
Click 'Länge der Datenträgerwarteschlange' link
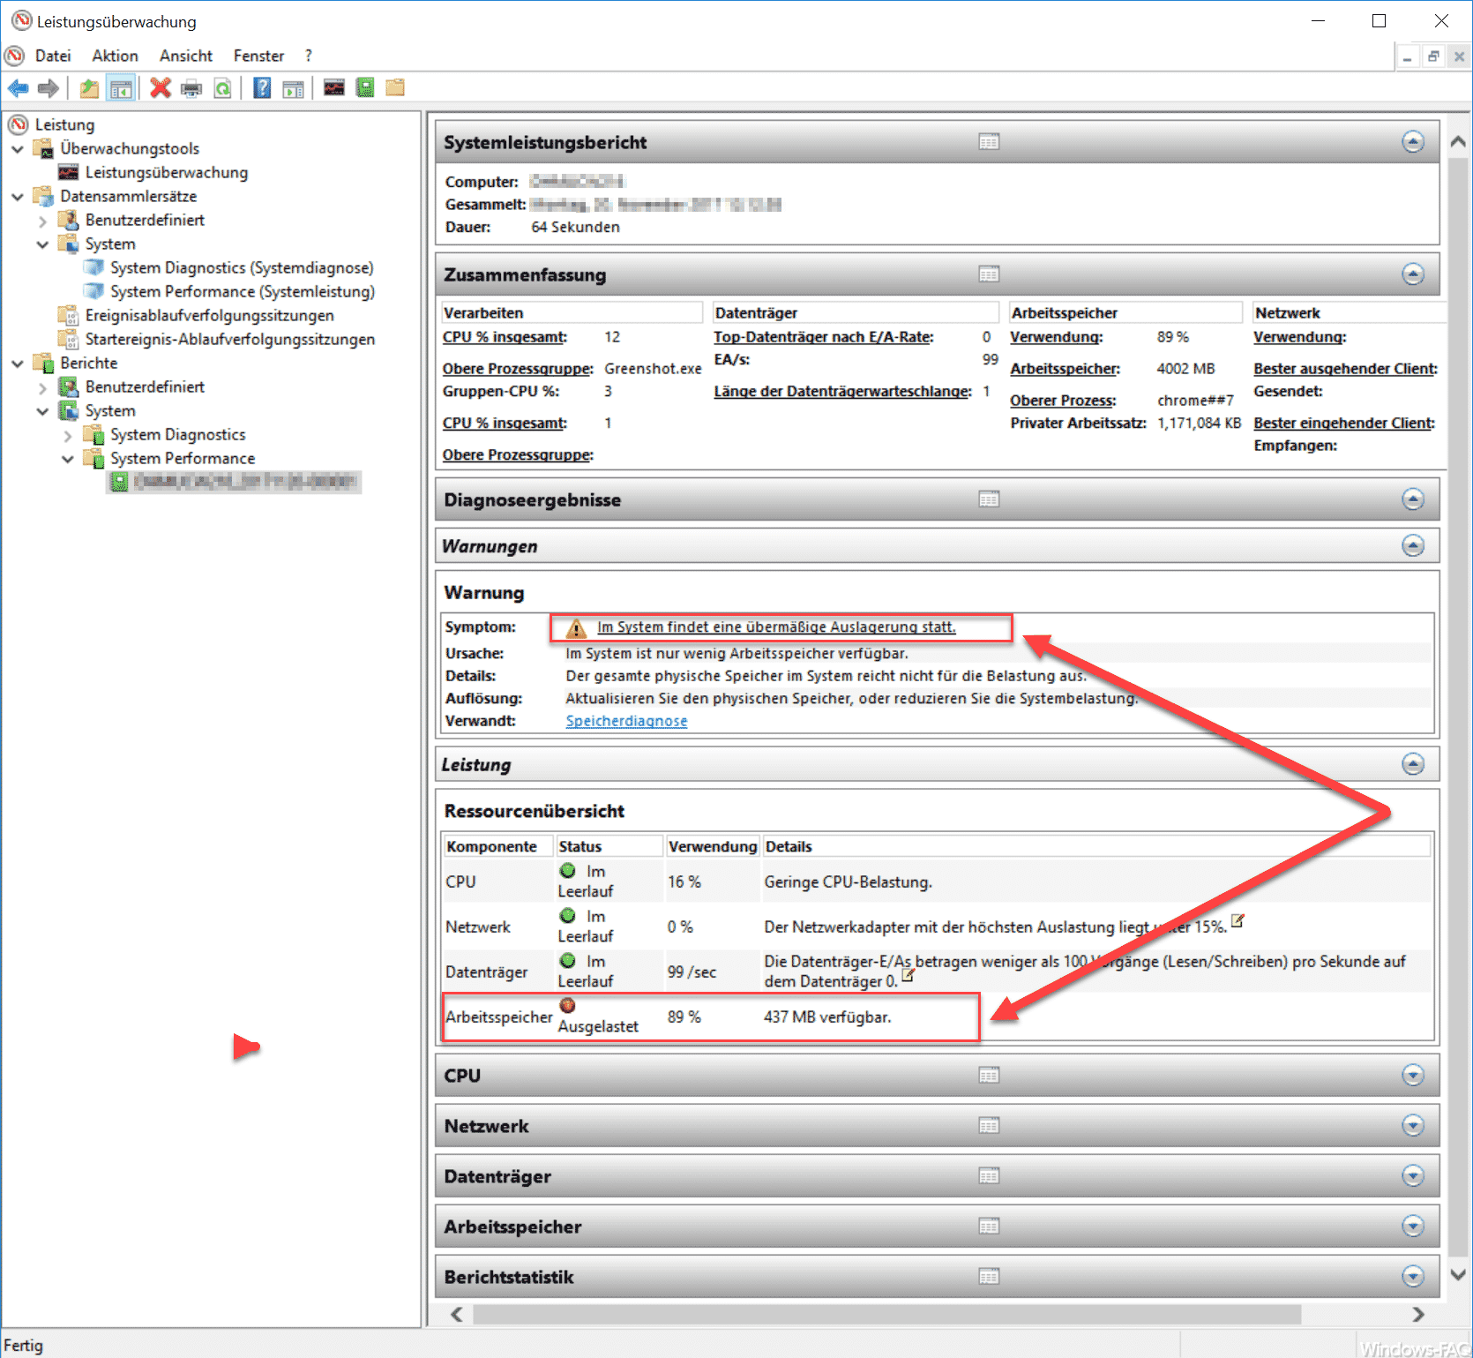(842, 392)
